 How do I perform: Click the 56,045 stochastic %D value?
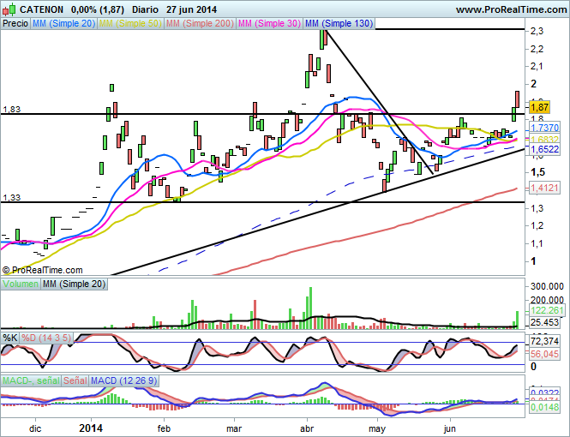[544, 354]
